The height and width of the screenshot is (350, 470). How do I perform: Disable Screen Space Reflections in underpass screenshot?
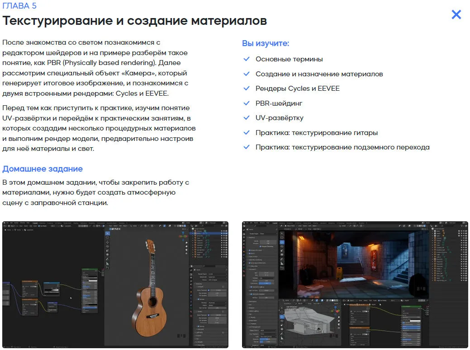pos(250,262)
